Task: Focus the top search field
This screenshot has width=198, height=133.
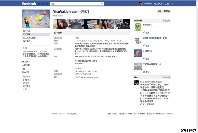Action: pos(75,4)
